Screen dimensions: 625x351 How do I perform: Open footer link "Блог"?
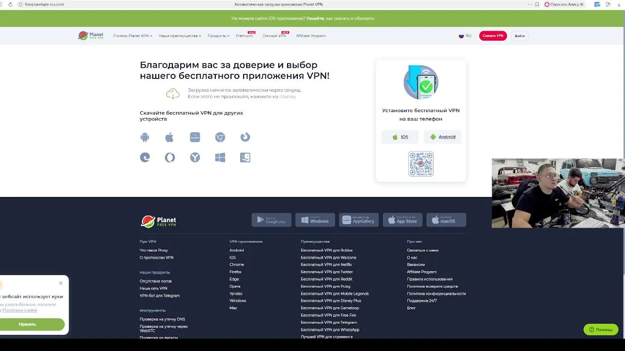coord(411,308)
